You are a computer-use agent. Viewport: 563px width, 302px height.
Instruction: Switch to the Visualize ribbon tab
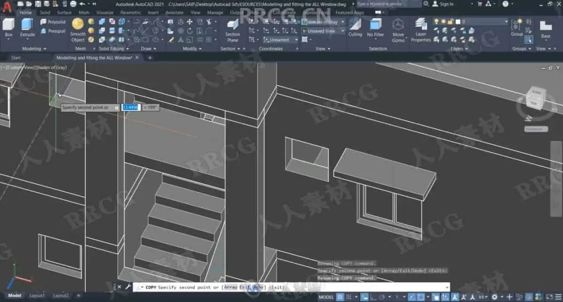[105, 13]
